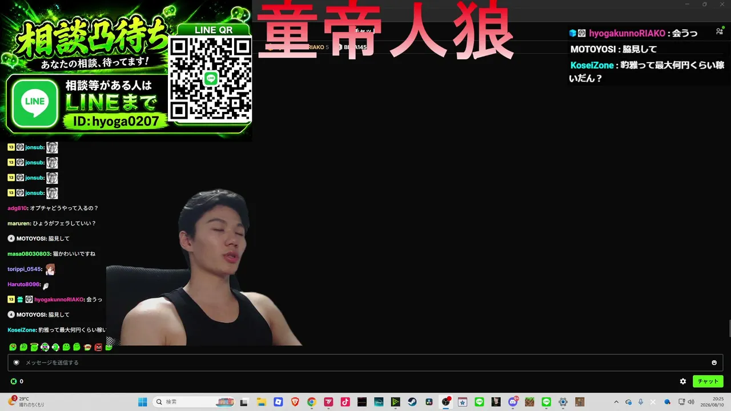The image size is (731, 411).
Task: Open masa08030803's user profile
Action: (x=29, y=253)
